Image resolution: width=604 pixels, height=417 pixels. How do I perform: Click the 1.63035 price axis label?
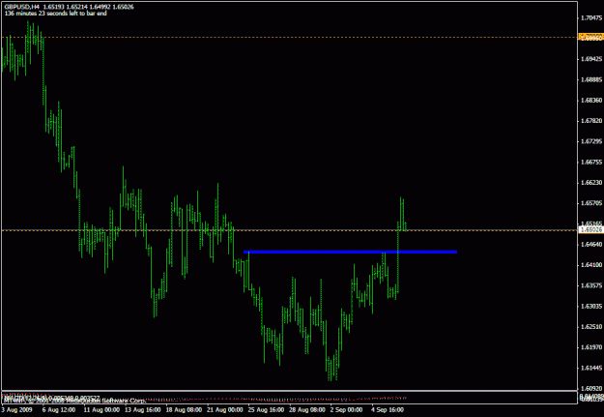[x=591, y=307]
